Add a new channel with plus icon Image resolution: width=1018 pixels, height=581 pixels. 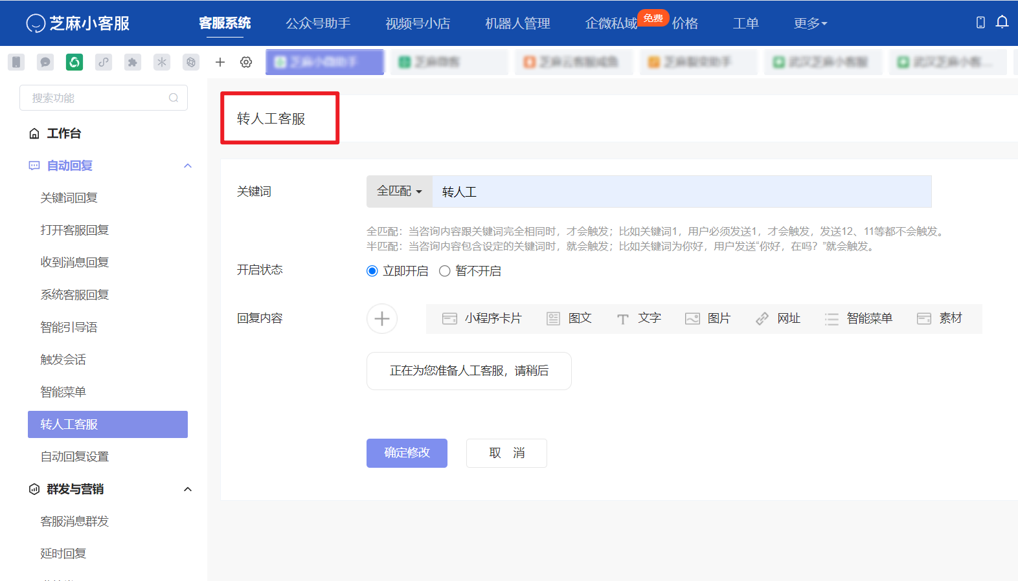click(x=220, y=62)
